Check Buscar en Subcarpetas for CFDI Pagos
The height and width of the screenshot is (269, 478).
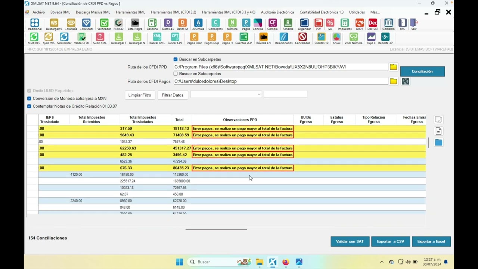point(176,74)
